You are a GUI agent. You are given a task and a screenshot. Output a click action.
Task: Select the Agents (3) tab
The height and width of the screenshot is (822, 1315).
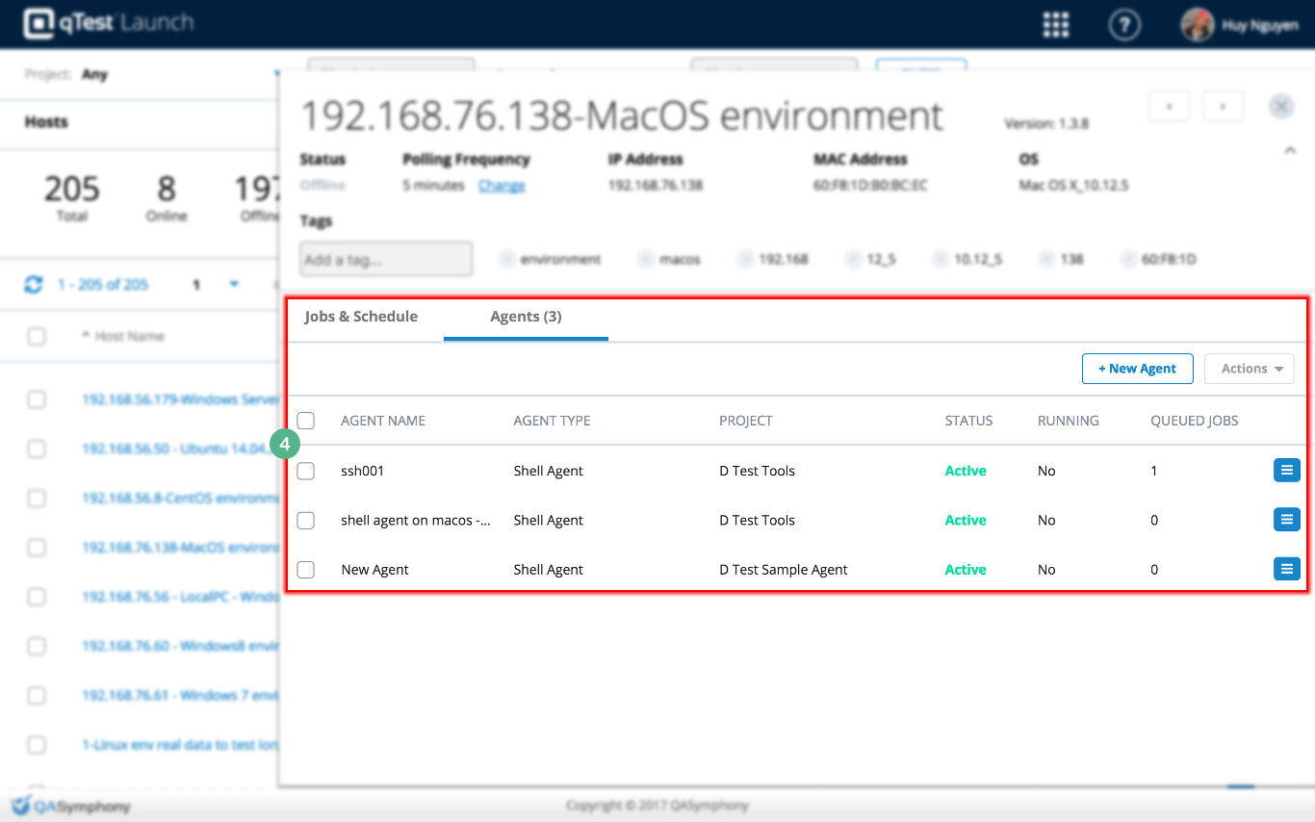(x=526, y=317)
